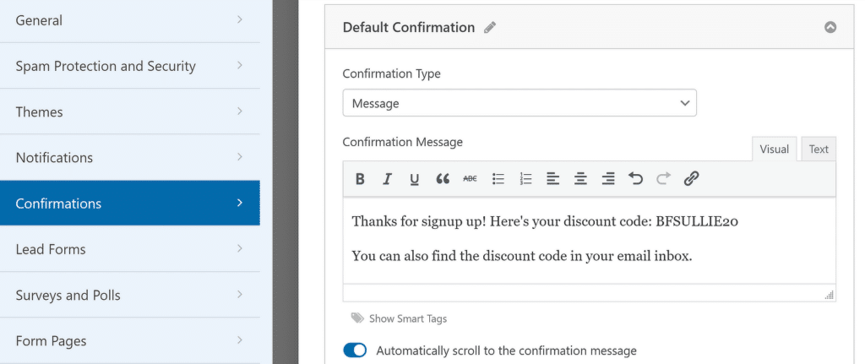Screen dimensions: 865x364
Task: Center align the message text
Action: (580, 179)
